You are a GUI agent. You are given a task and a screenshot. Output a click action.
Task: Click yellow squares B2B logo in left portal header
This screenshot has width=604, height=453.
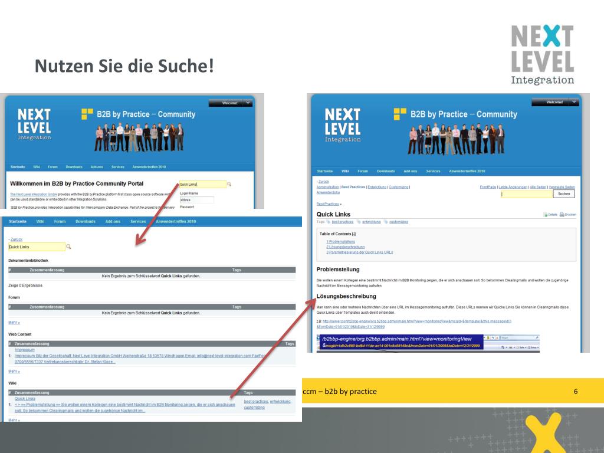87,114
